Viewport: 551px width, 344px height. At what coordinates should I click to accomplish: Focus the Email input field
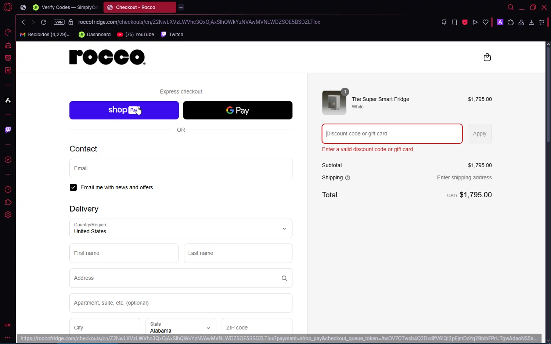[181, 169]
